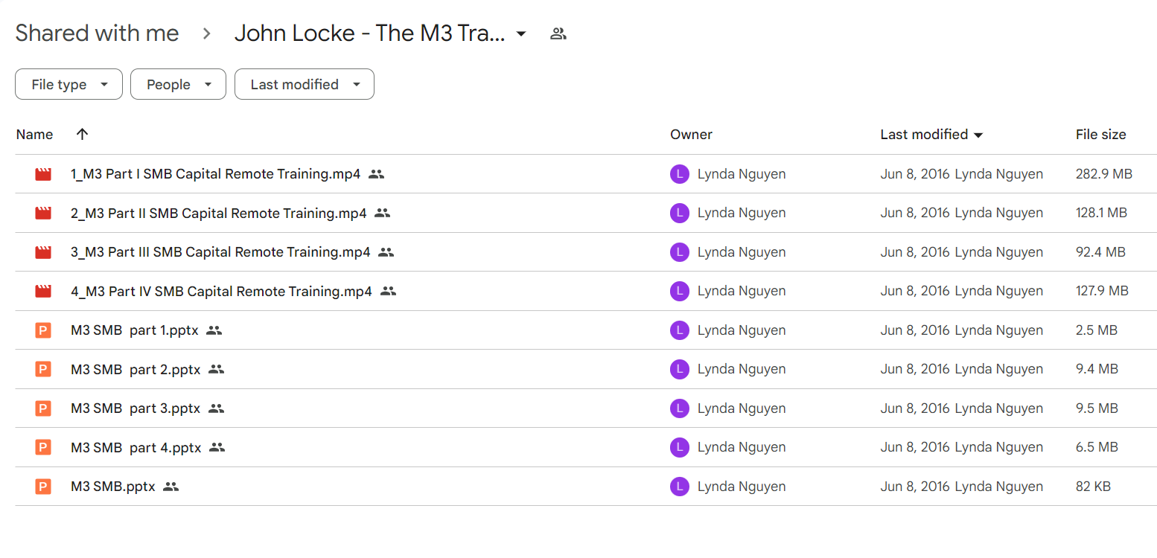Select the M3 SMB part 2.pptx file row
Screen dimensions: 1157x558
click(x=586, y=369)
